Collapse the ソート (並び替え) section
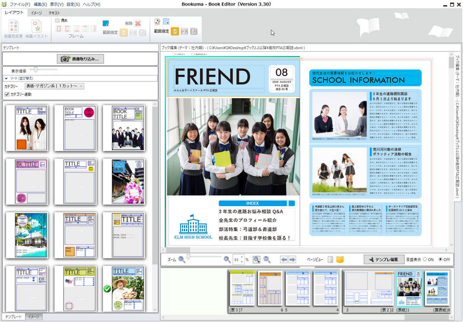 coord(6,78)
